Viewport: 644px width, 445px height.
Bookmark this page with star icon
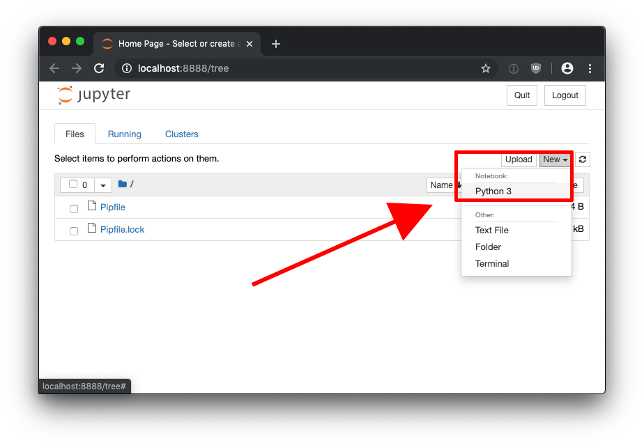tap(486, 68)
